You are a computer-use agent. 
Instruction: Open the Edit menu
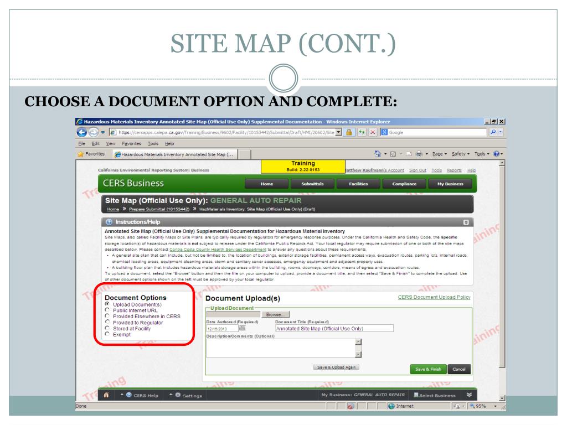click(x=95, y=143)
